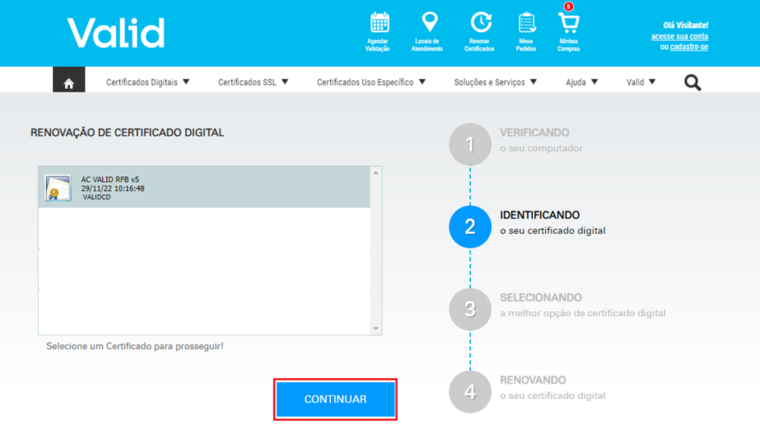Expand Ajuda menu
The width and height of the screenshot is (760, 440).
click(x=581, y=82)
